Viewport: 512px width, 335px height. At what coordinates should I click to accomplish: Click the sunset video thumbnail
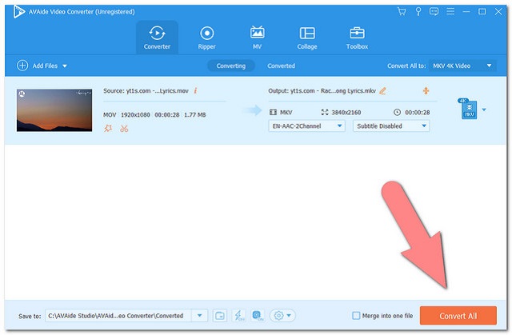tap(54, 110)
